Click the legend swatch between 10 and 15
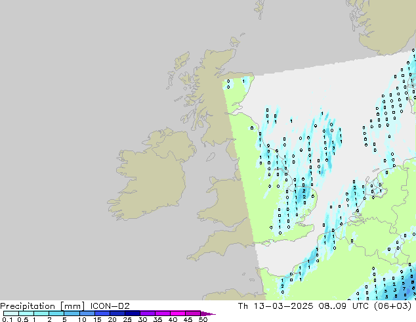Image resolution: width=416 pixels, height=322 pixels. 87,313
